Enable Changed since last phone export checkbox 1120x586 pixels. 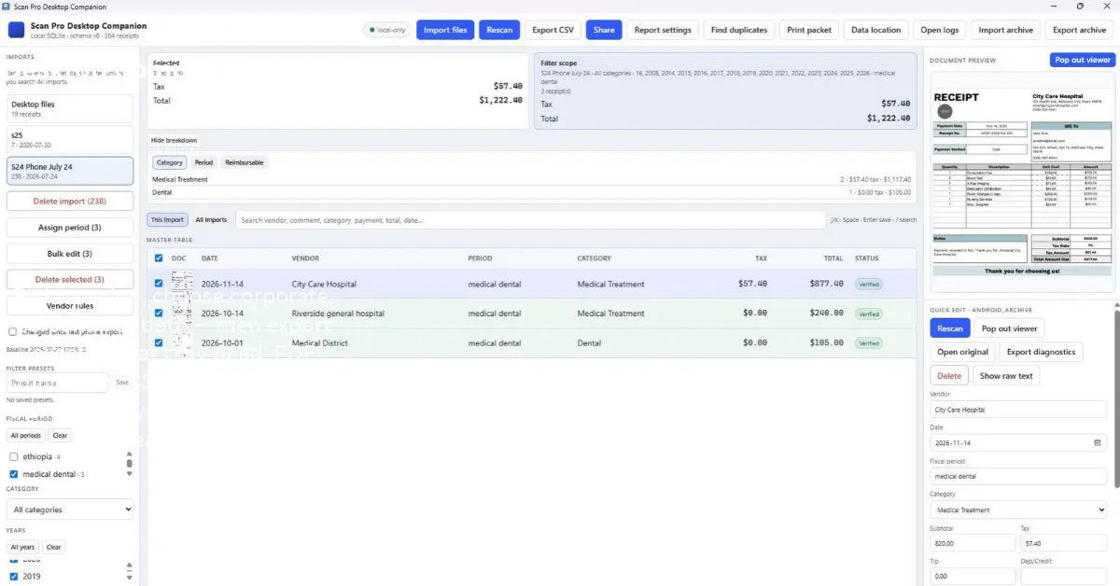[12, 331]
